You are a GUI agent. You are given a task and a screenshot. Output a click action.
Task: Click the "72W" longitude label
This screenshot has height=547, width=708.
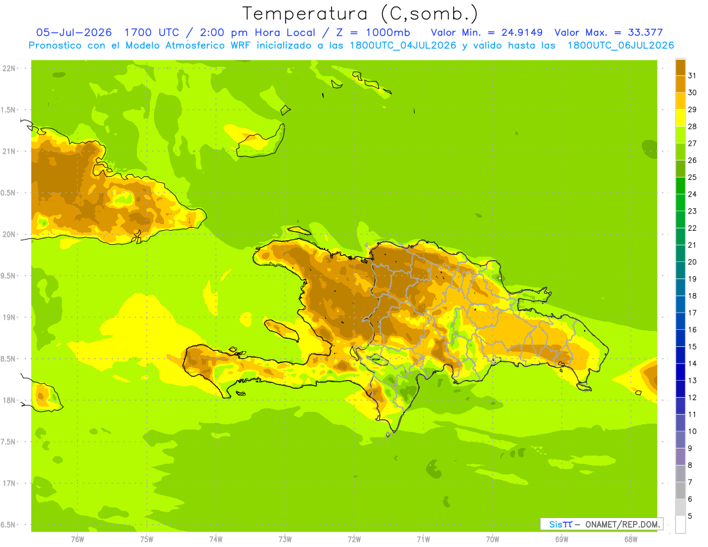(x=354, y=539)
